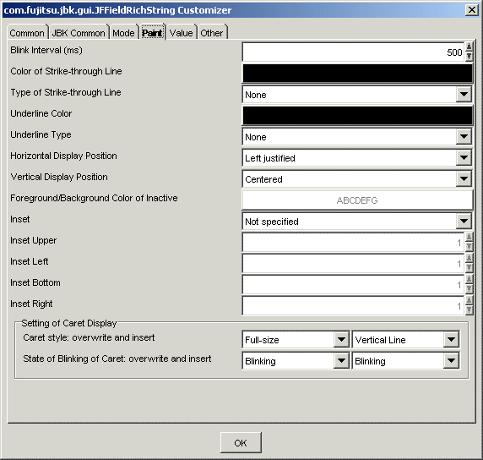Select the Mode tab

124,32
